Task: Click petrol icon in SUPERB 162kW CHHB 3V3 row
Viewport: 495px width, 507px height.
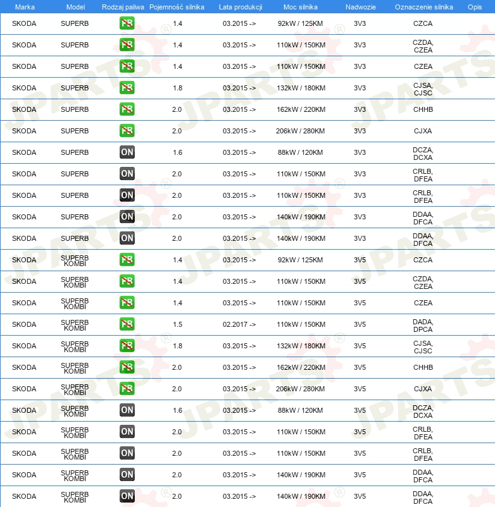Action: (x=127, y=109)
